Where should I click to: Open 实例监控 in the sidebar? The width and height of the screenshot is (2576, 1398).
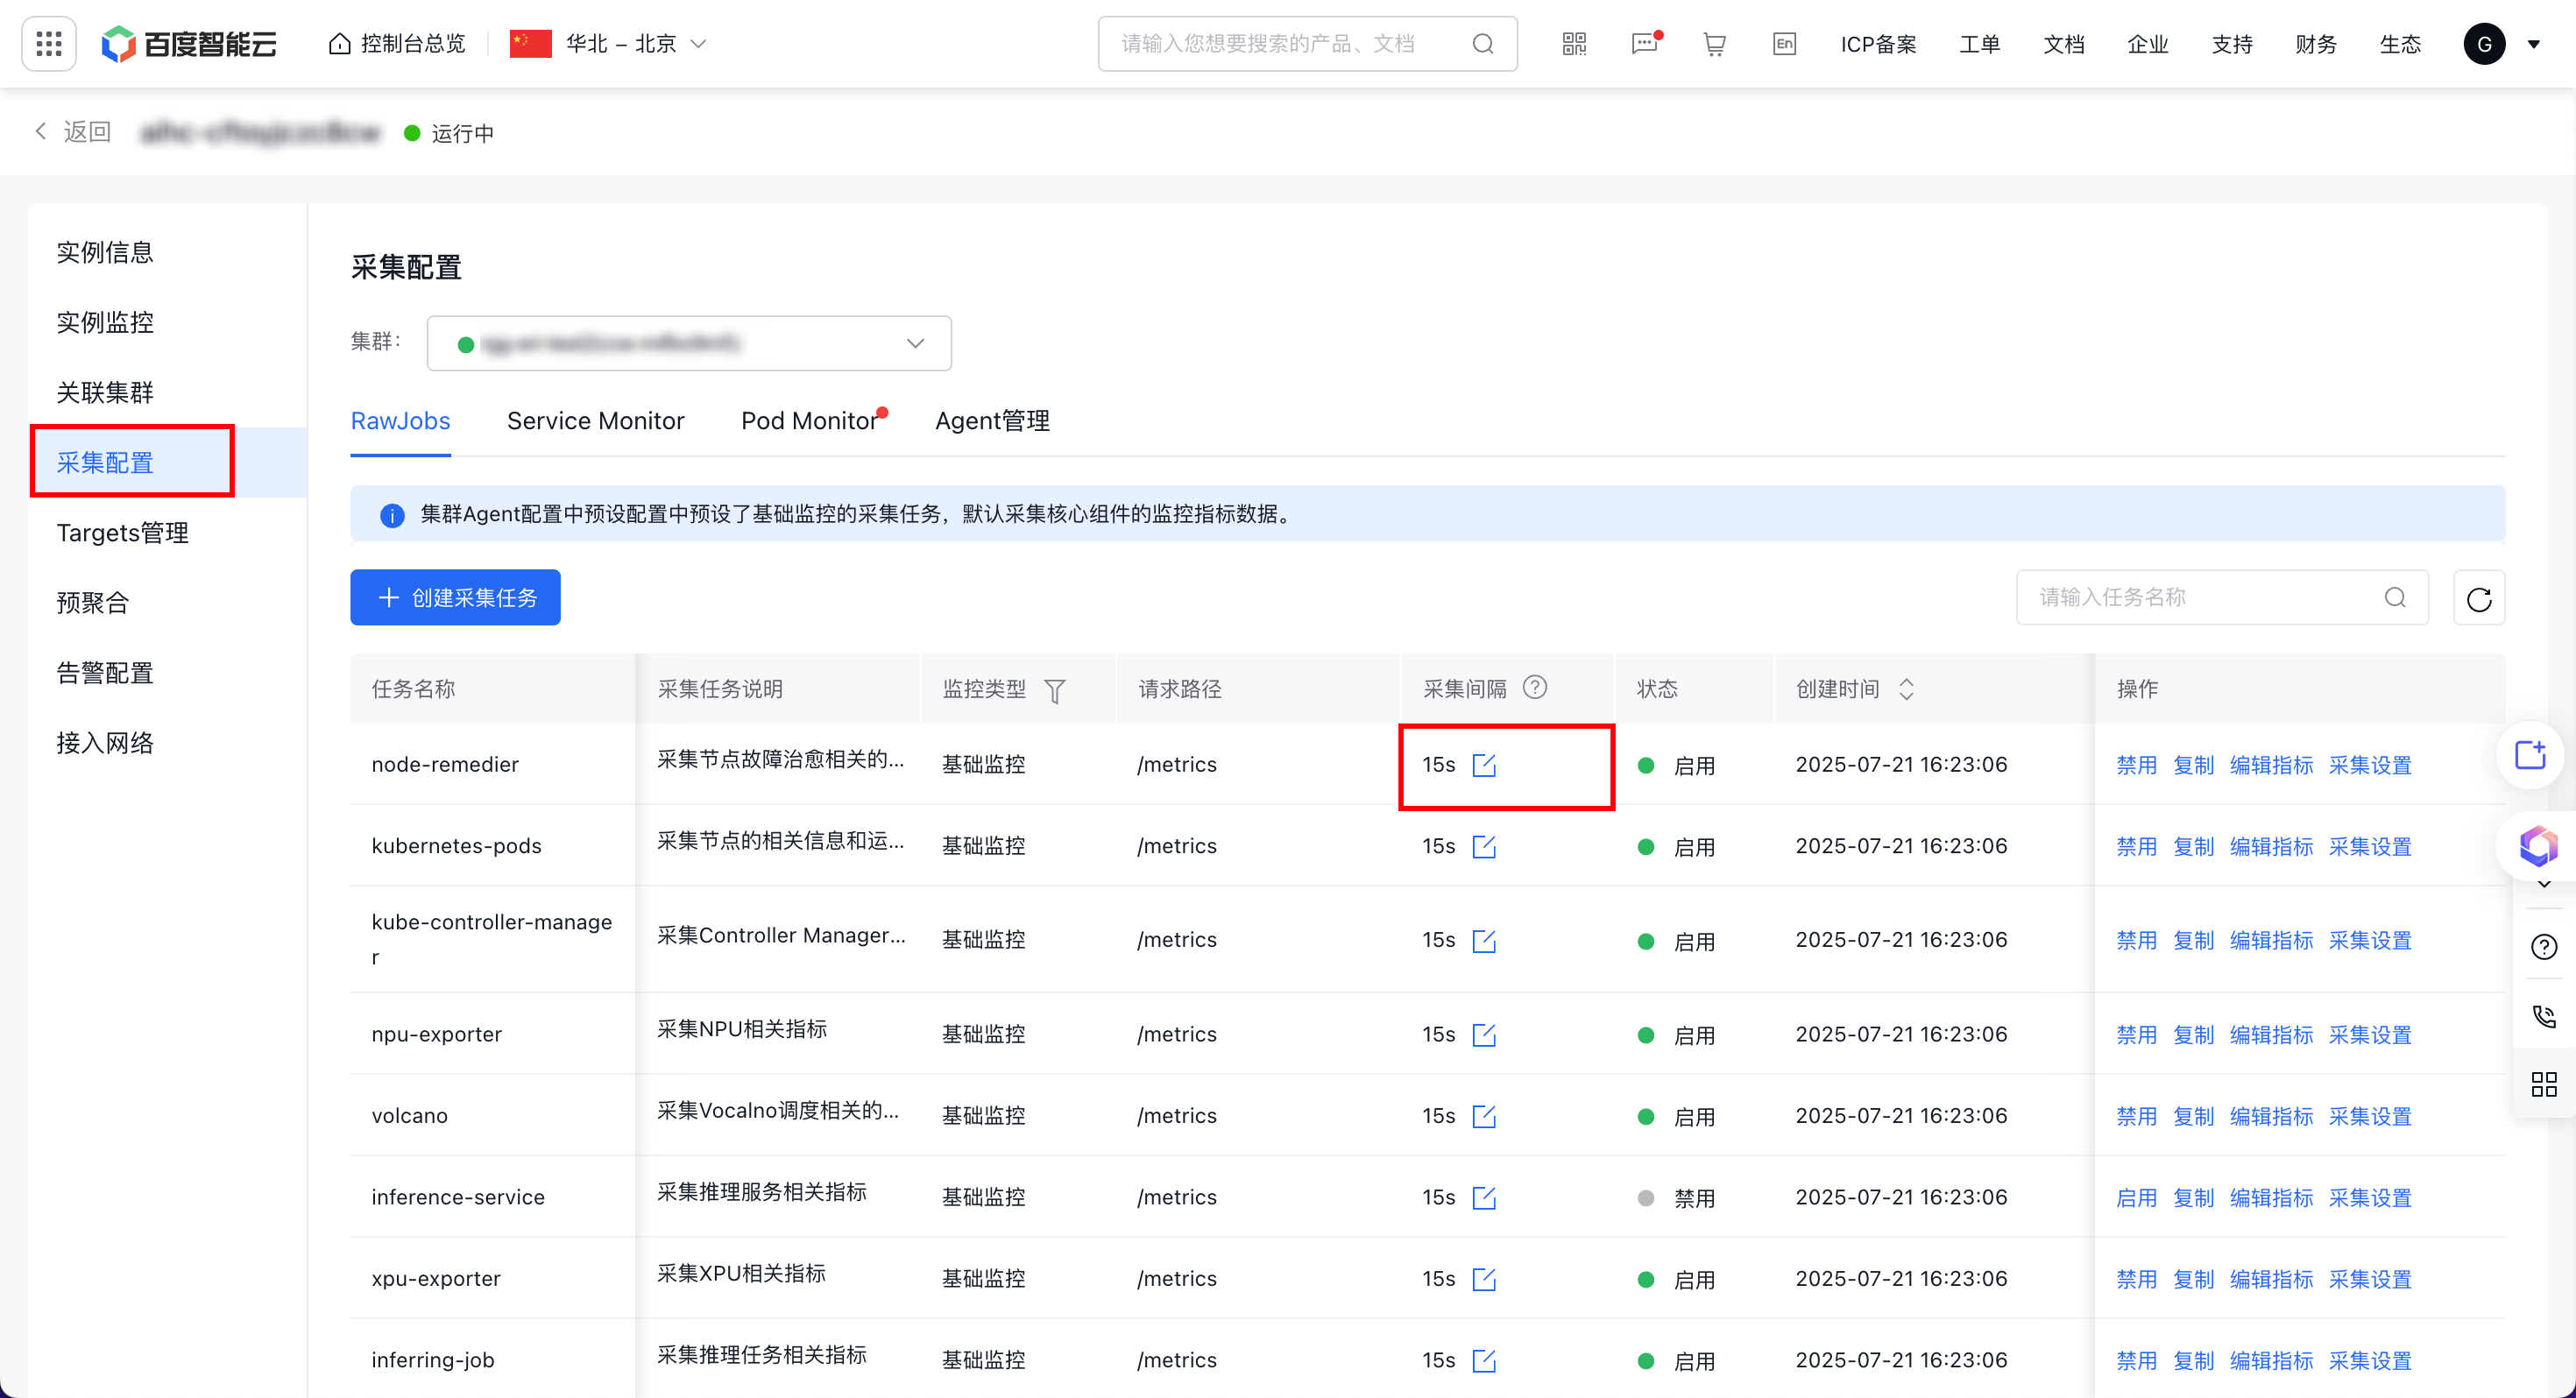105,322
